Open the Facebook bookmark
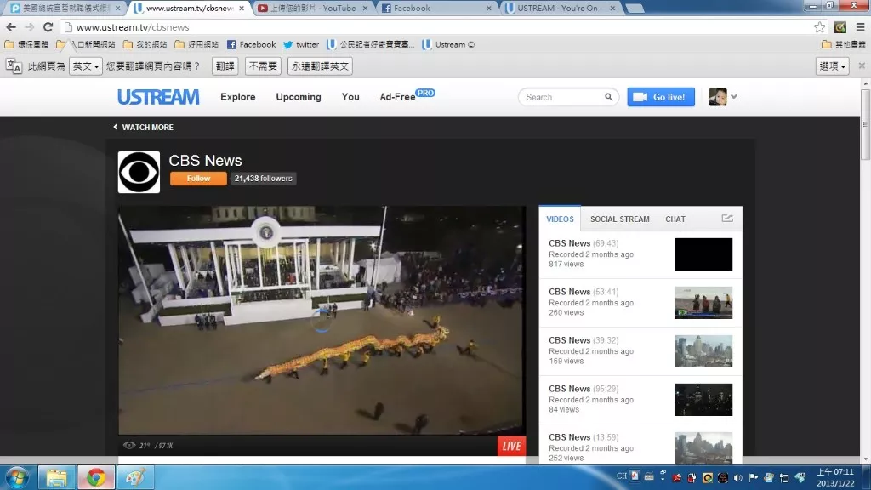 (251, 44)
